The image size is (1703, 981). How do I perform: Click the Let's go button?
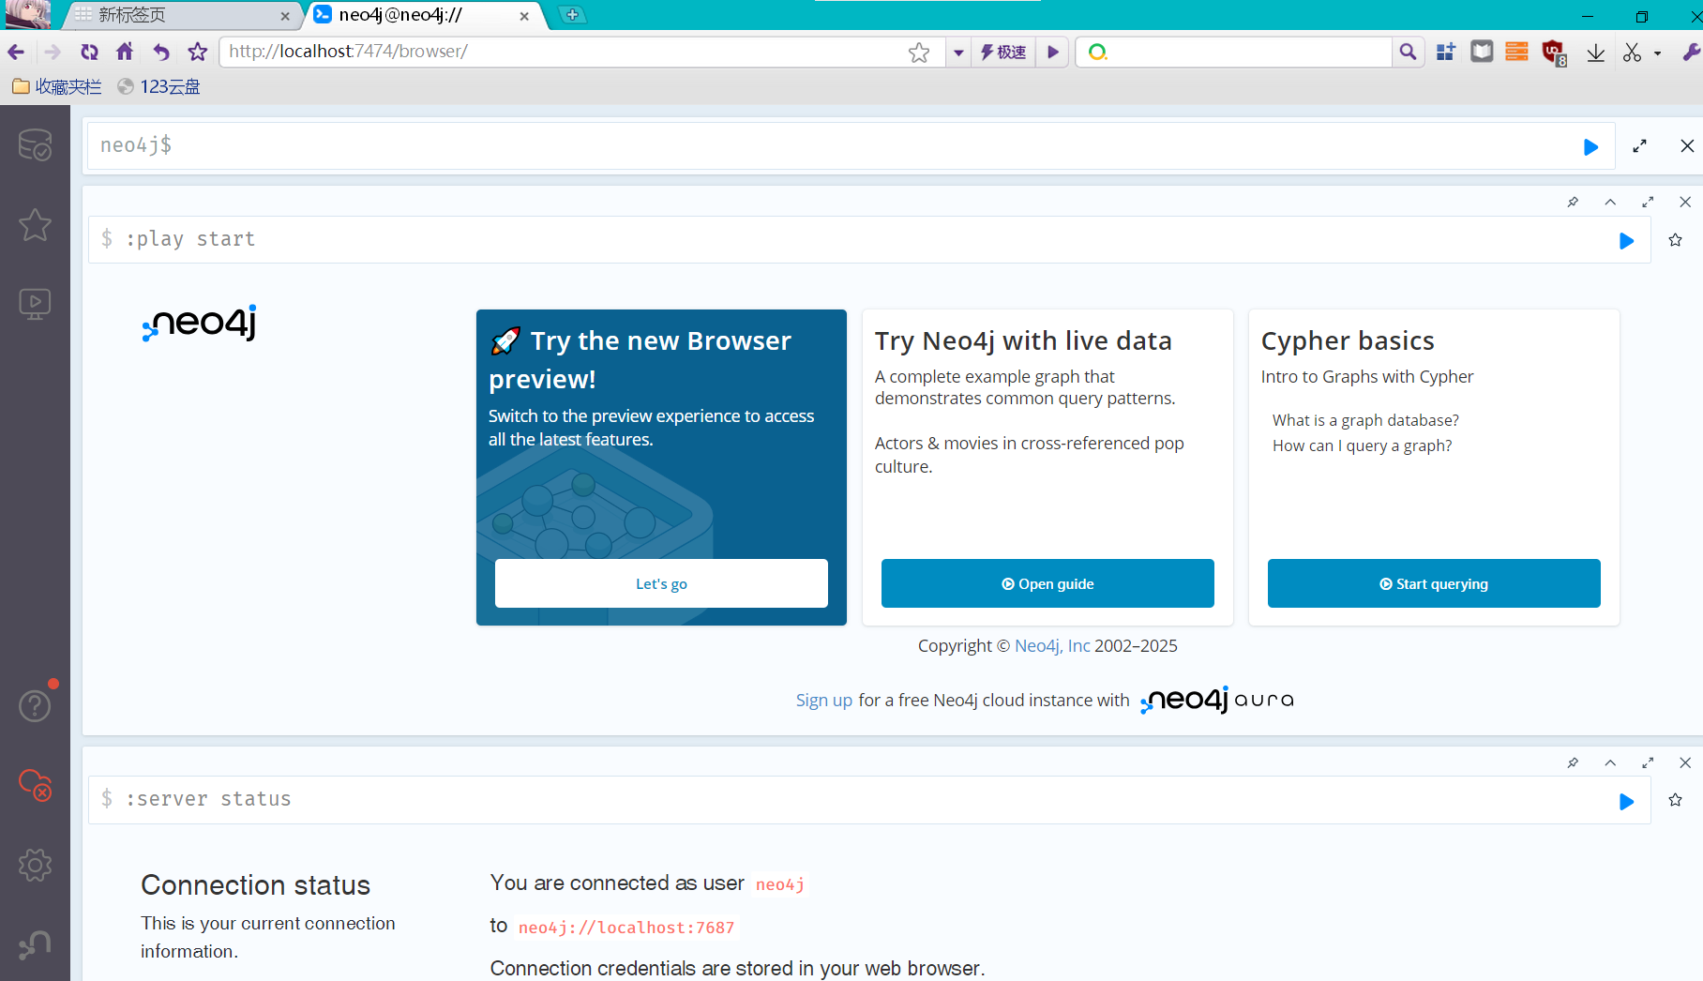point(661,583)
